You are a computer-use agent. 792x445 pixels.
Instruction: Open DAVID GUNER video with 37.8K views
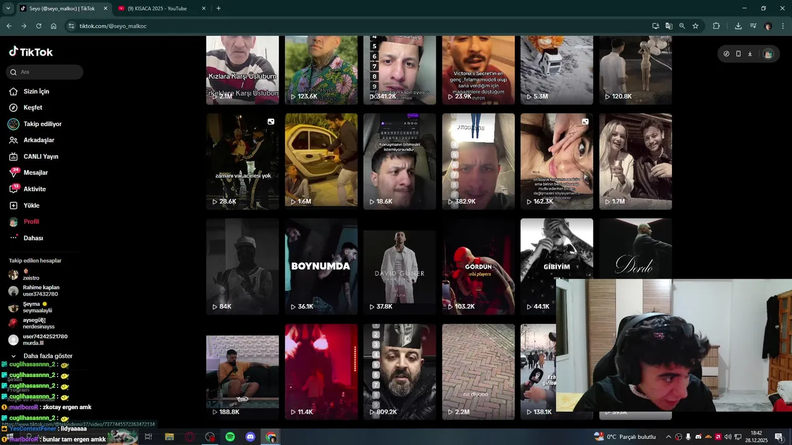click(x=400, y=266)
